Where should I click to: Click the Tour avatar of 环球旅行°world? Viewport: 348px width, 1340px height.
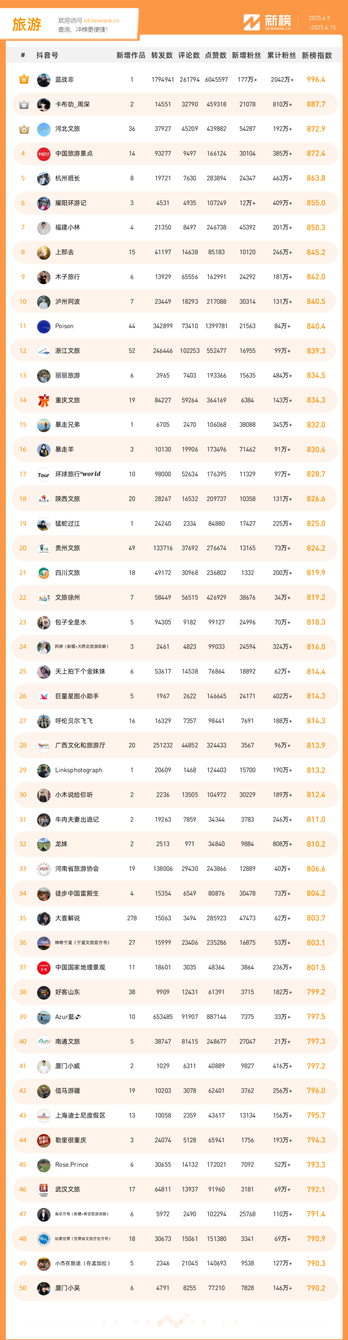click(x=44, y=474)
